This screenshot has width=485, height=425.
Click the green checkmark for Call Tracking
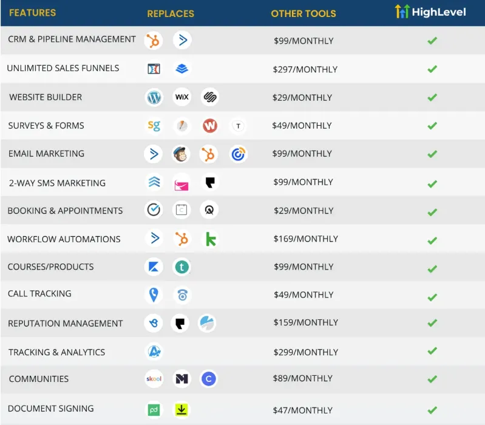[432, 297]
